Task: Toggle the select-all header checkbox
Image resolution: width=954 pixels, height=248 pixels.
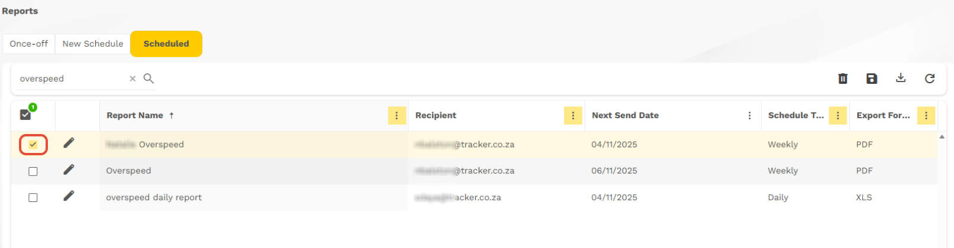Action: 25,115
